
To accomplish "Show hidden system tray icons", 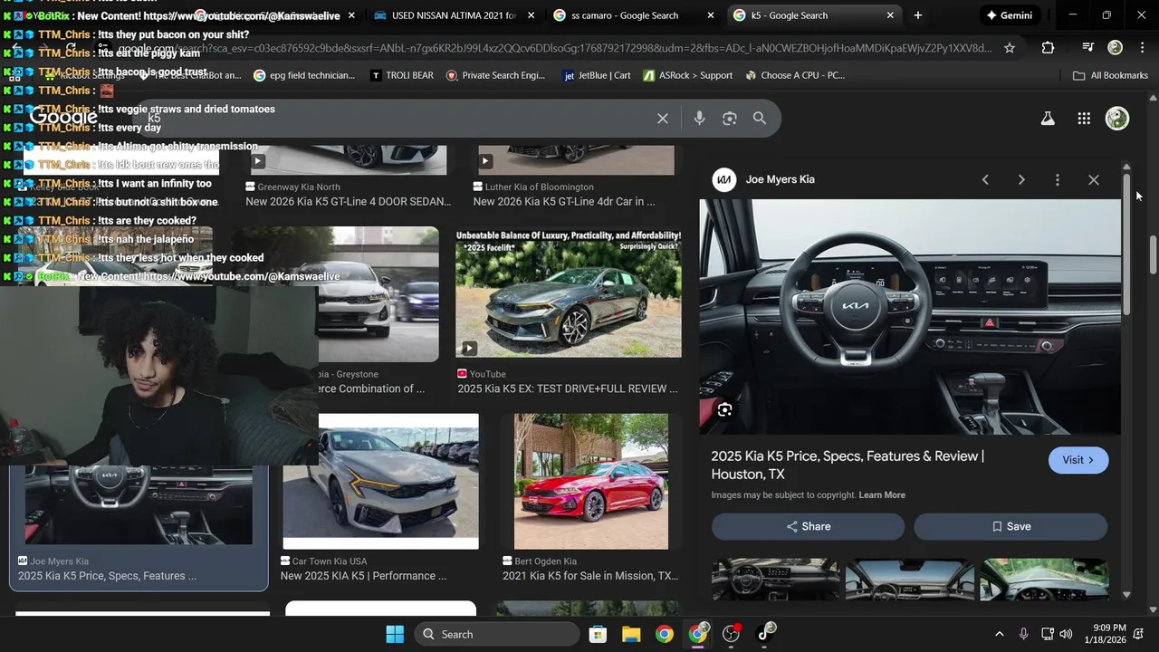I will [x=1000, y=634].
